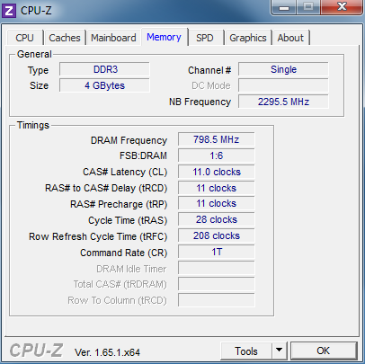This screenshot has height=364, width=365.
Task: Click the tRP field next to RAS# Precharge
Action: point(216,203)
